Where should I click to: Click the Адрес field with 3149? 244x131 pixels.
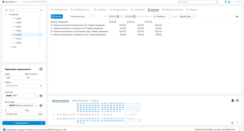14,78
